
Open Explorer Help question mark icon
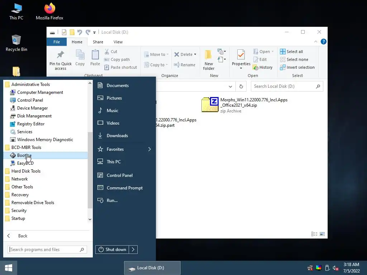click(324, 42)
